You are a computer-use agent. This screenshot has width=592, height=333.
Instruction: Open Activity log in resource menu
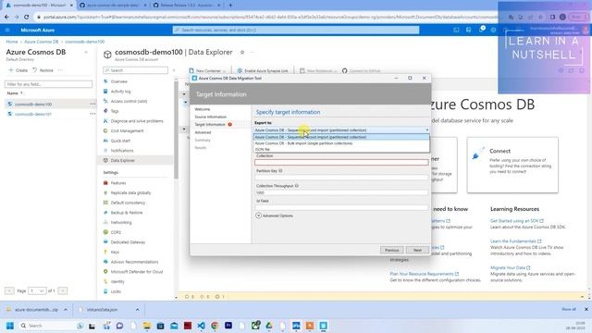(120, 92)
